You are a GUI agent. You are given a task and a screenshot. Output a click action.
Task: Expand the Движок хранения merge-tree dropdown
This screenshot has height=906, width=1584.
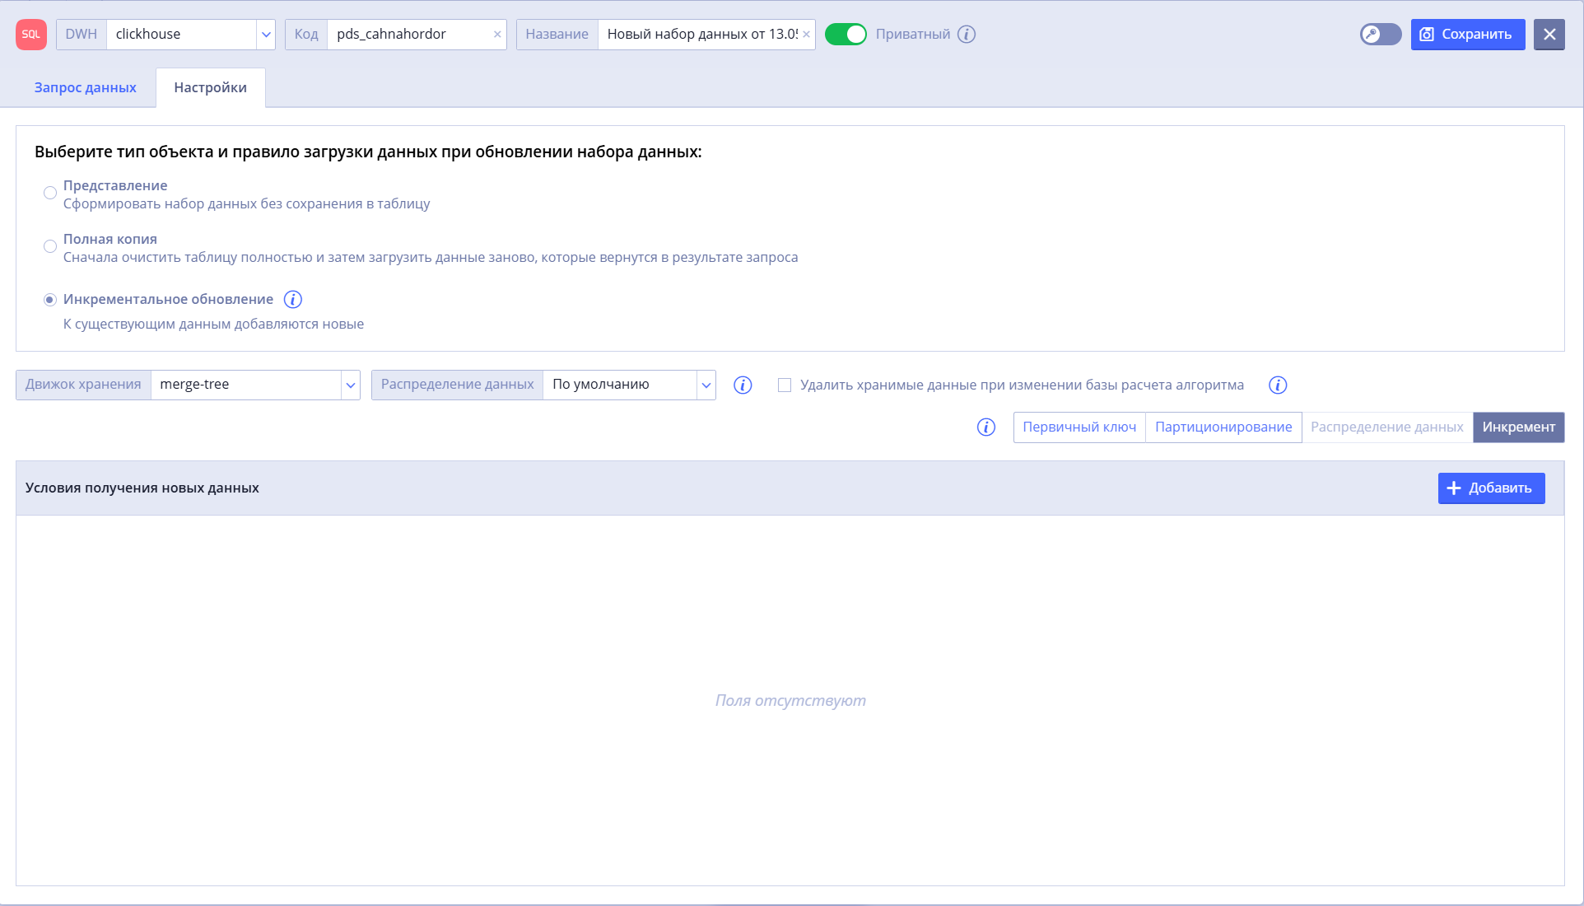pos(351,385)
